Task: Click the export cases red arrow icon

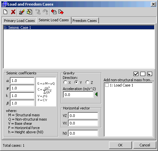Action: click(61, 12)
